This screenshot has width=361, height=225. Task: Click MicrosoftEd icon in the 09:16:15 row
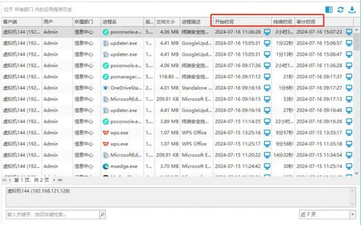[106, 99]
